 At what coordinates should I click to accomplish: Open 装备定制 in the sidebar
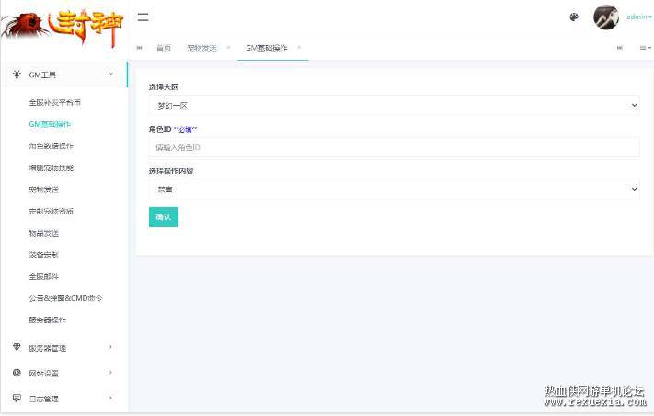(x=43, y=255)
